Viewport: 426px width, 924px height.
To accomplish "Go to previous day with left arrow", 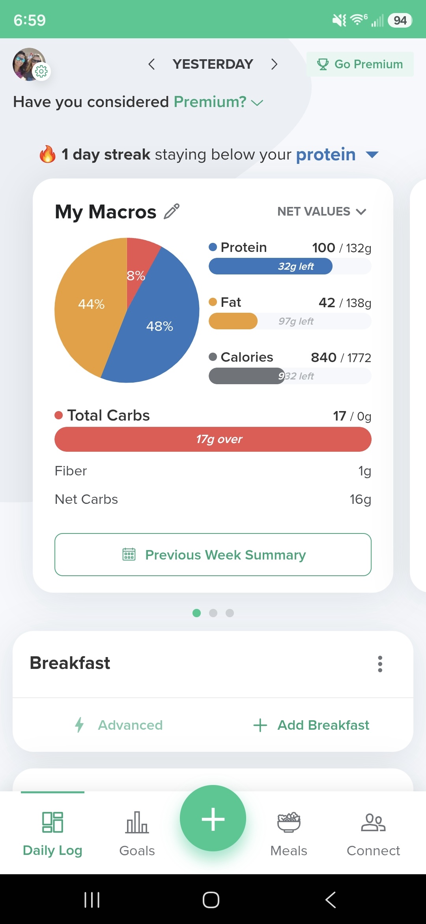I will click(151, 64).
